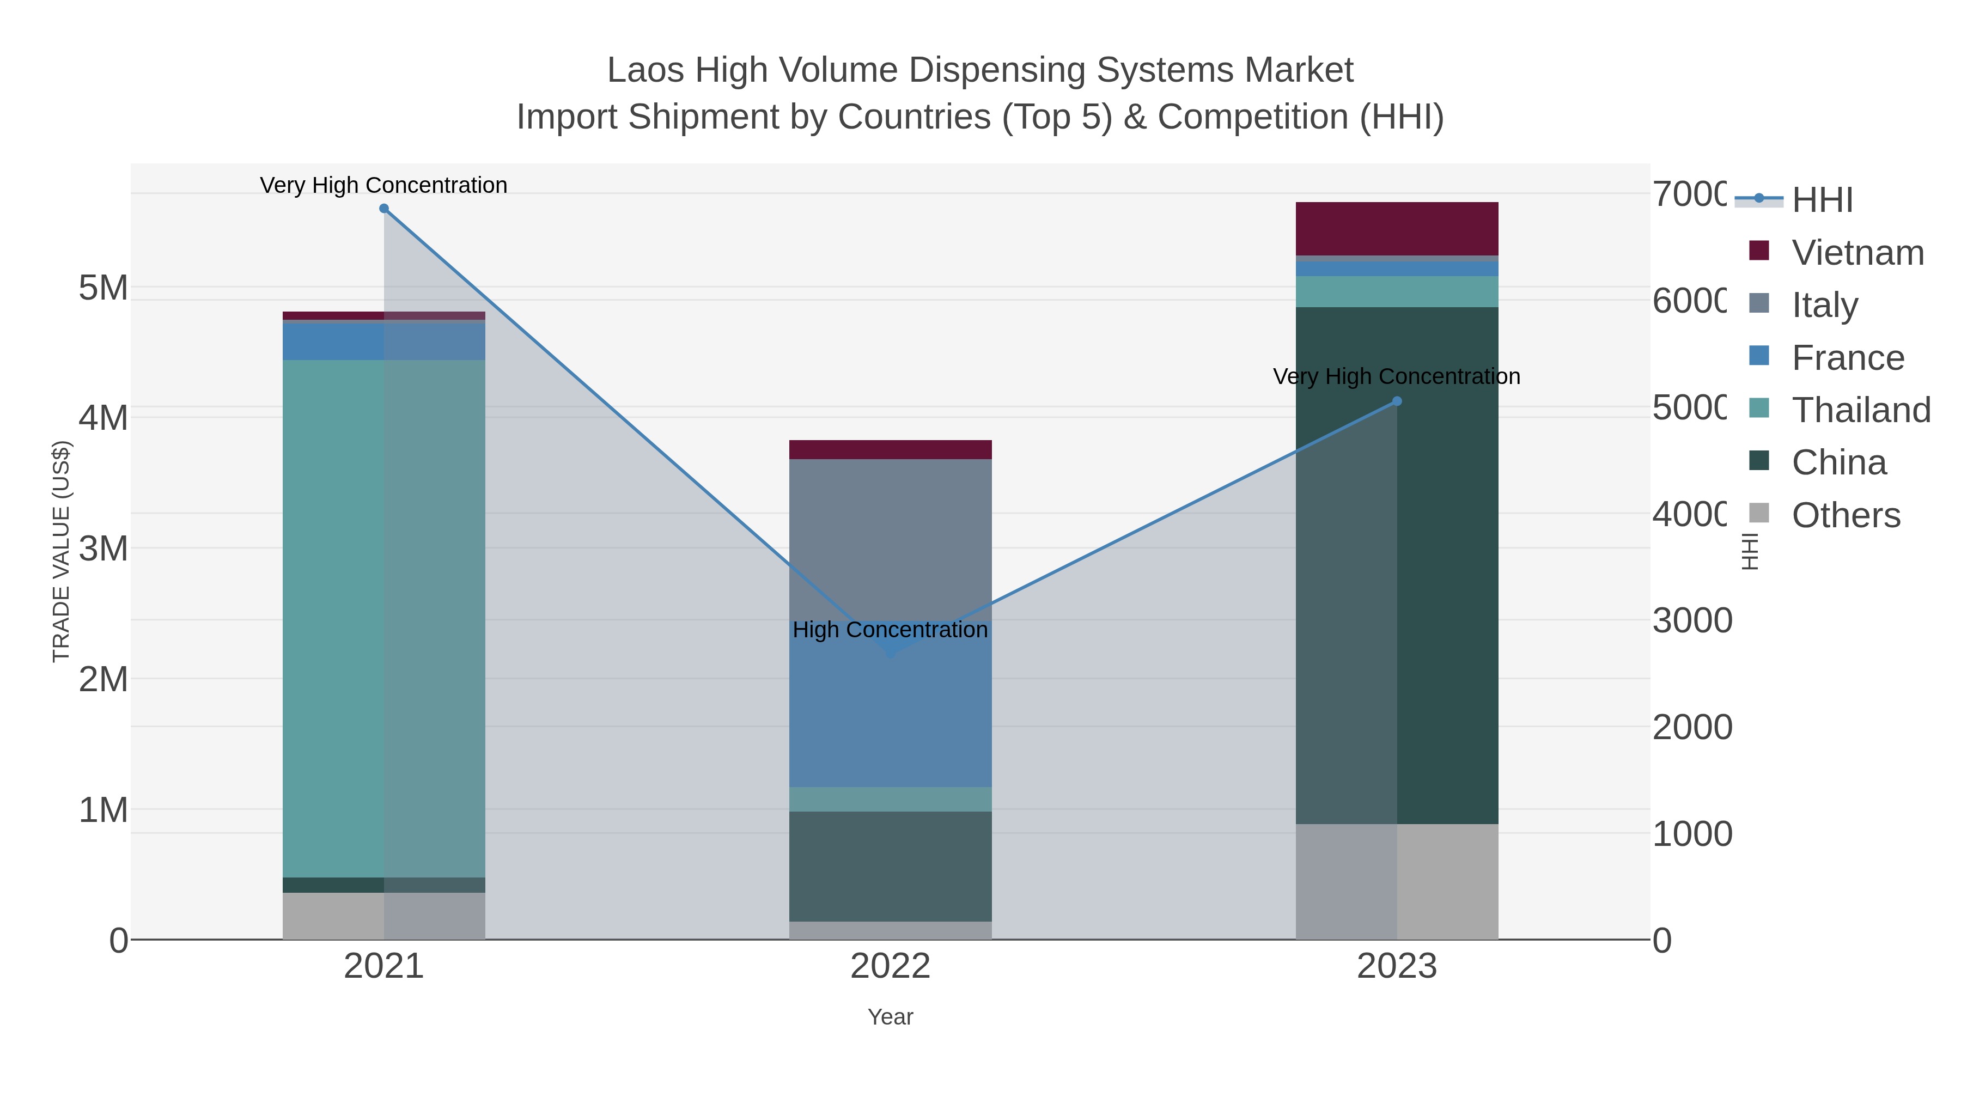Click the 1000 tick on HHI axis
Viewport: 1961px width, 1103px height.
(1692, 834)
